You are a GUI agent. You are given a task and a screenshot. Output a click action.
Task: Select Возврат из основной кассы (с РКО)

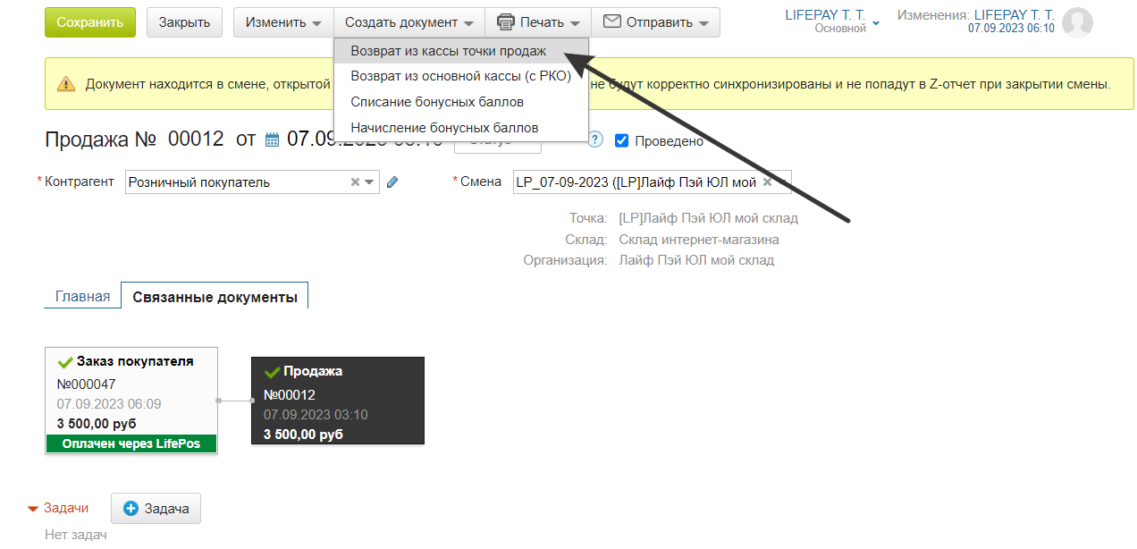(x=461, y=77)
